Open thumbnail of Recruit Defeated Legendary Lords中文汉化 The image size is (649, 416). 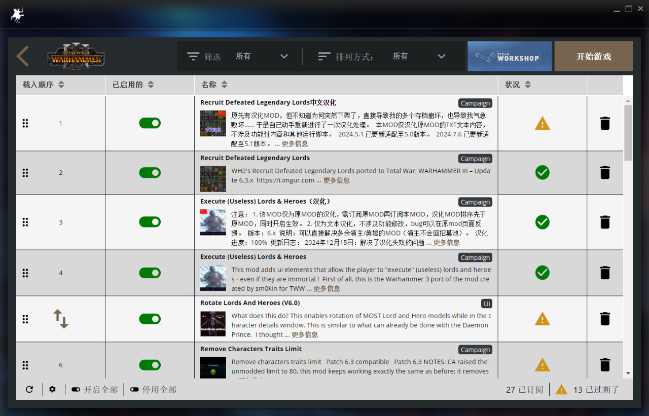click(x=213, y=124)
